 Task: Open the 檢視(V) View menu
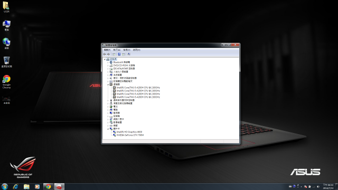pyautogui.click(x=127, y=50)
